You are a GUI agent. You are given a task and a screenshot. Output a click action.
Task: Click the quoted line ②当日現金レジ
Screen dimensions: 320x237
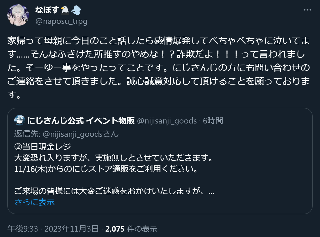point(43,147)
